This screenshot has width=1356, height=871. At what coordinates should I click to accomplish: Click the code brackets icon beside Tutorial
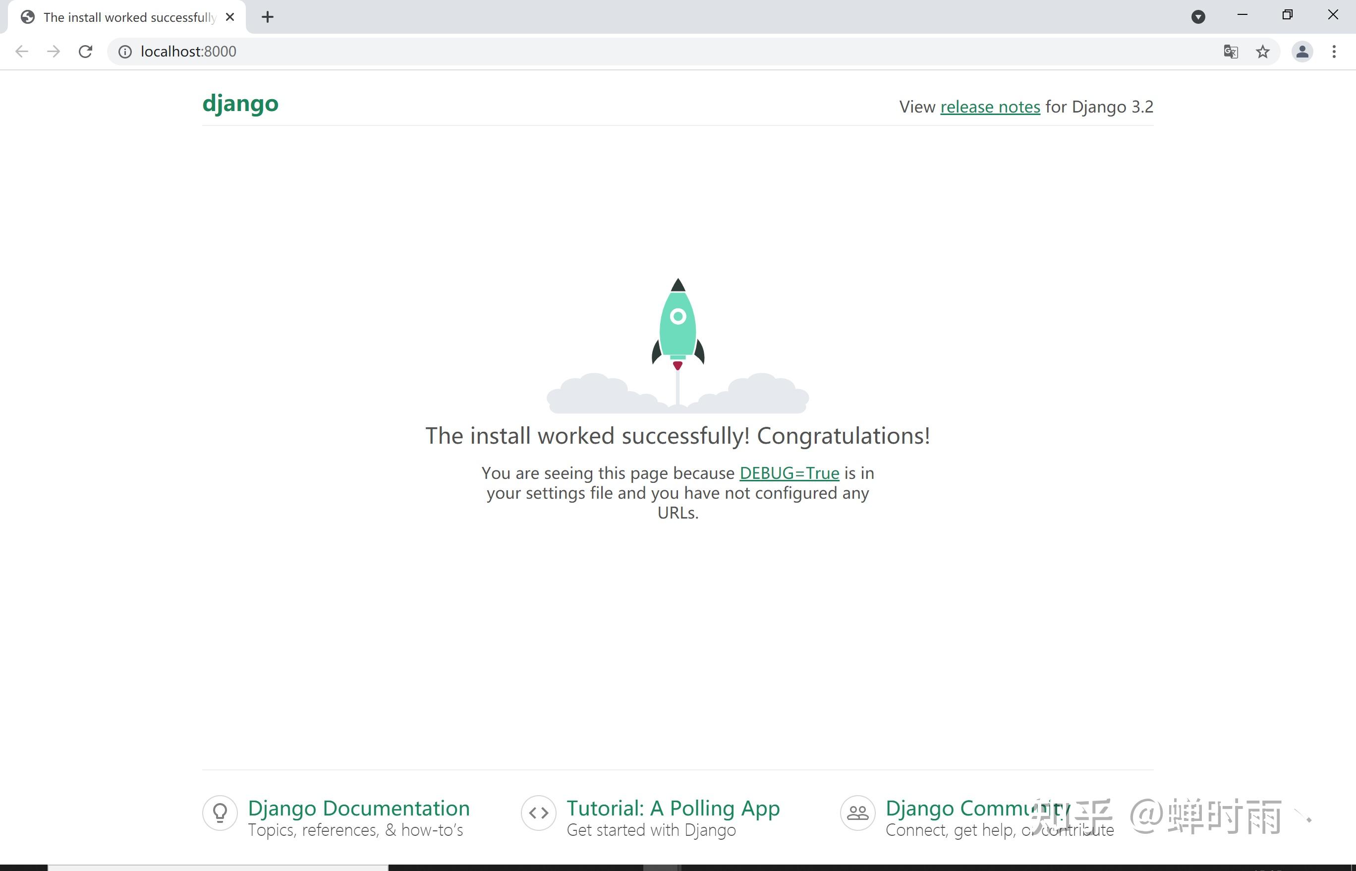538,813
